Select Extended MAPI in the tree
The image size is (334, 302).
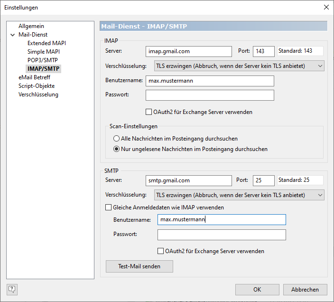(x=46, y=43)
